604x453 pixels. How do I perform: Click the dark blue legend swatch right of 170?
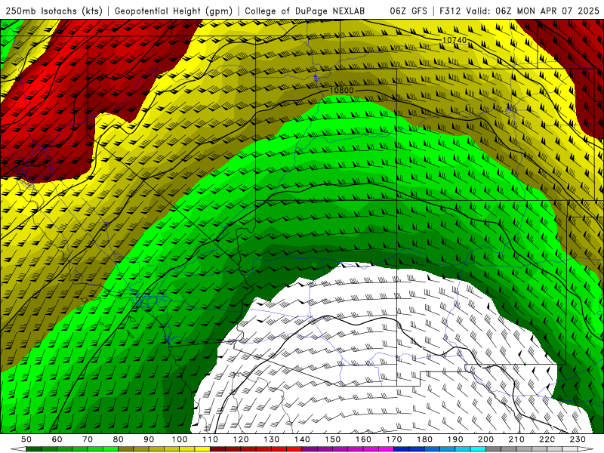click(402, 449)
